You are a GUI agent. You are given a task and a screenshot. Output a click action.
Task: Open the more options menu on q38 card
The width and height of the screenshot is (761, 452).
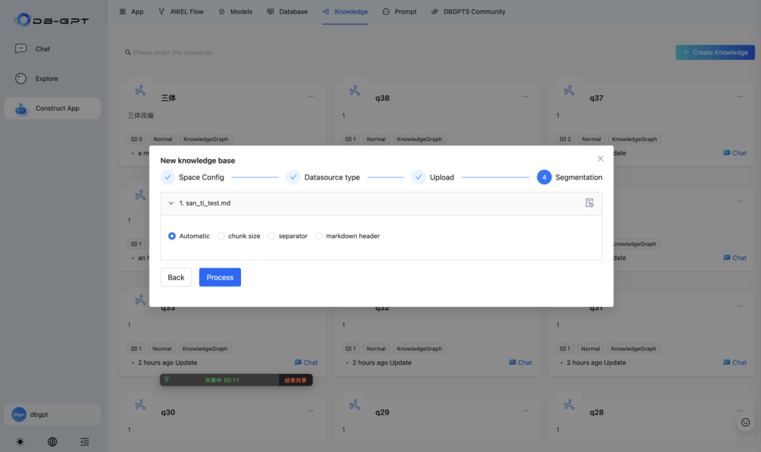click(x=525, y=96)
